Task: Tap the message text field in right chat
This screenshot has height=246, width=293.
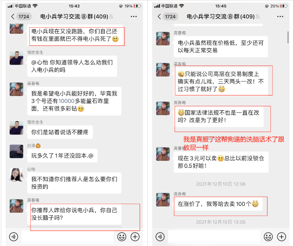Action: 214,236
